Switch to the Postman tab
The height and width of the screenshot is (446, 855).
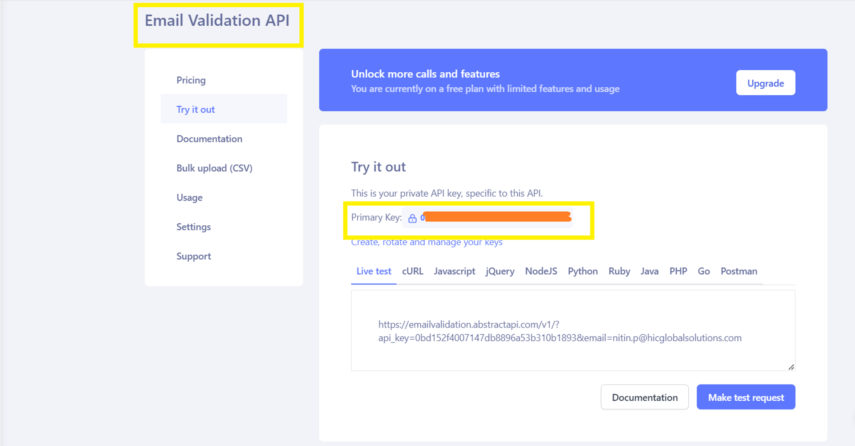(x=739, y=271)
